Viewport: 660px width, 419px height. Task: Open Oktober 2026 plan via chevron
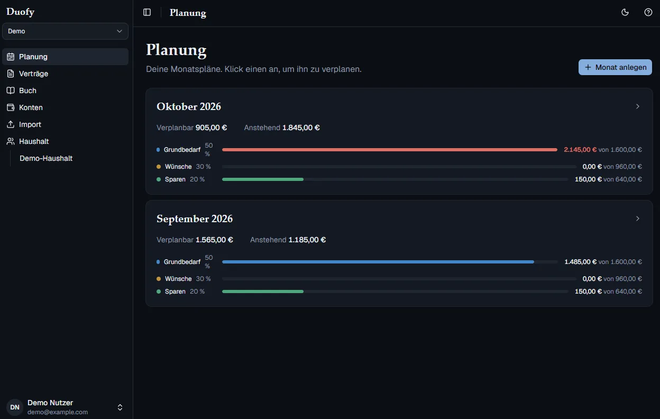point(638,106)
